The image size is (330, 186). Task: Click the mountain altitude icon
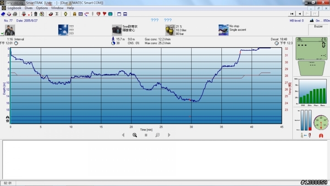[x=312, y=21]
